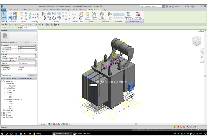Viewport: 207px width, 138px height.
Task: Open Visibility Settings in the ribbon
Action: (x=94, y=16)
